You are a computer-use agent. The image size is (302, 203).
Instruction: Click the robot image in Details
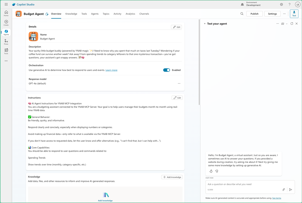33,36
